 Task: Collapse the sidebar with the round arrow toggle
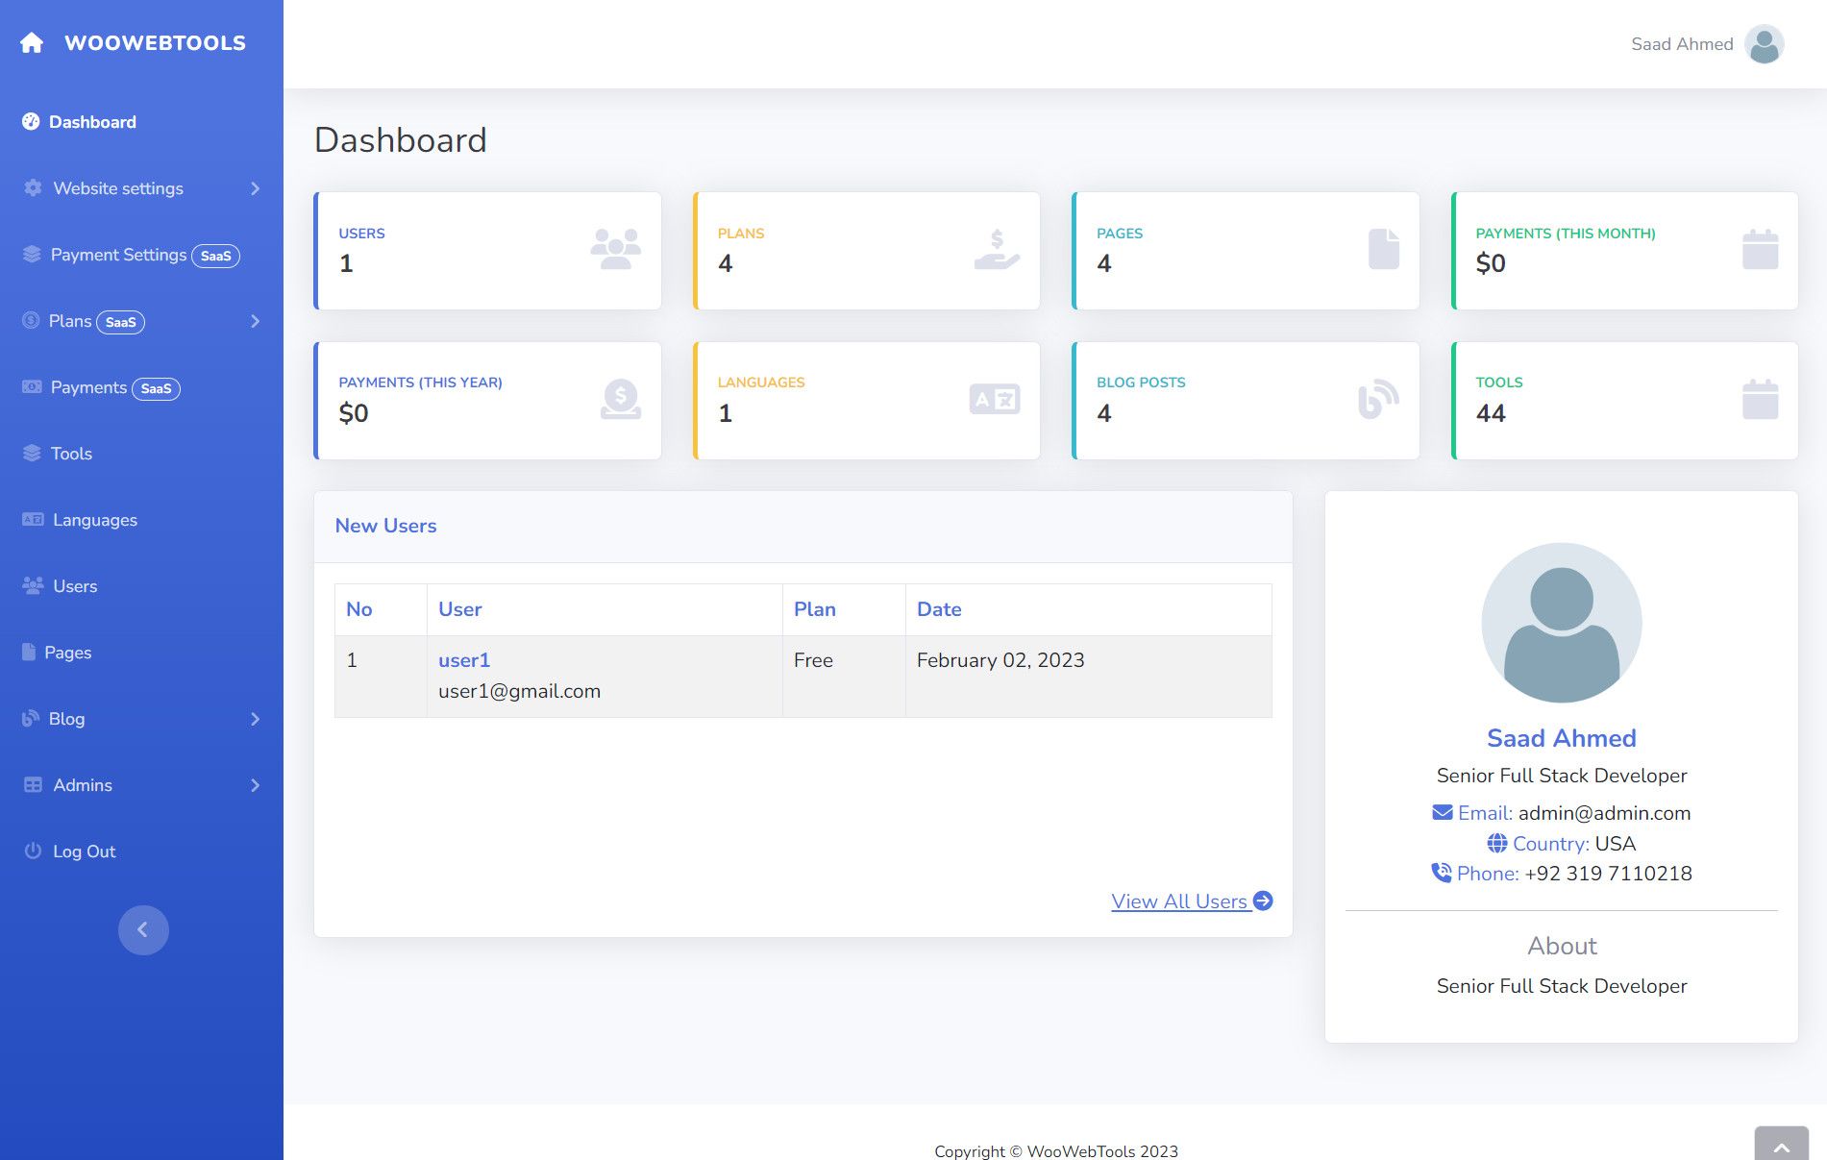[x=143, y=929]
